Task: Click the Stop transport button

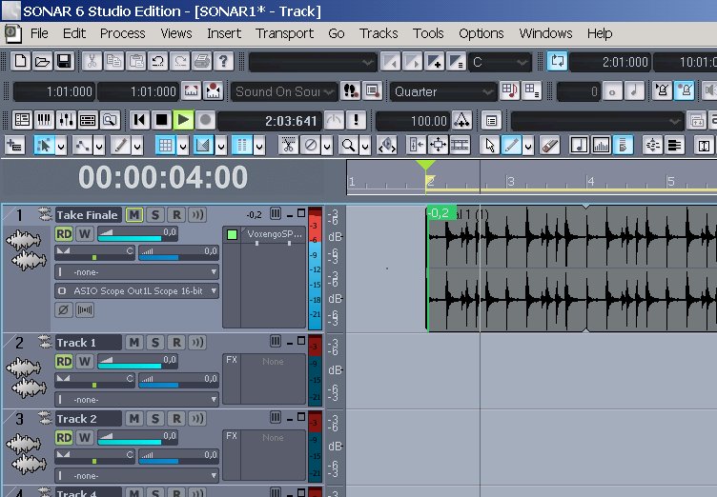Action: pyautogui.click(x=161, y=120)
